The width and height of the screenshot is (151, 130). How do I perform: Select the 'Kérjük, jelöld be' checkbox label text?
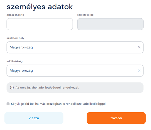point(58,104)
